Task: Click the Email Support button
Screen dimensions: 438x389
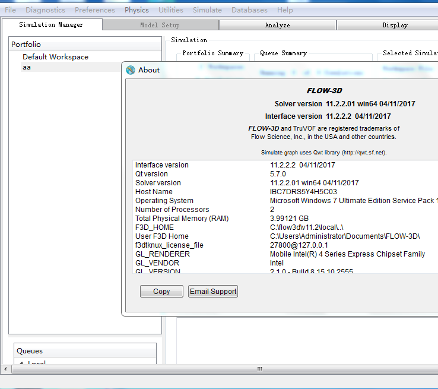Action: coord(213,292)
